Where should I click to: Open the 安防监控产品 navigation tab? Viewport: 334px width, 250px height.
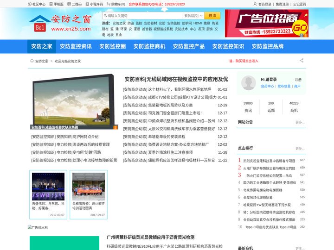click(189, 46)
